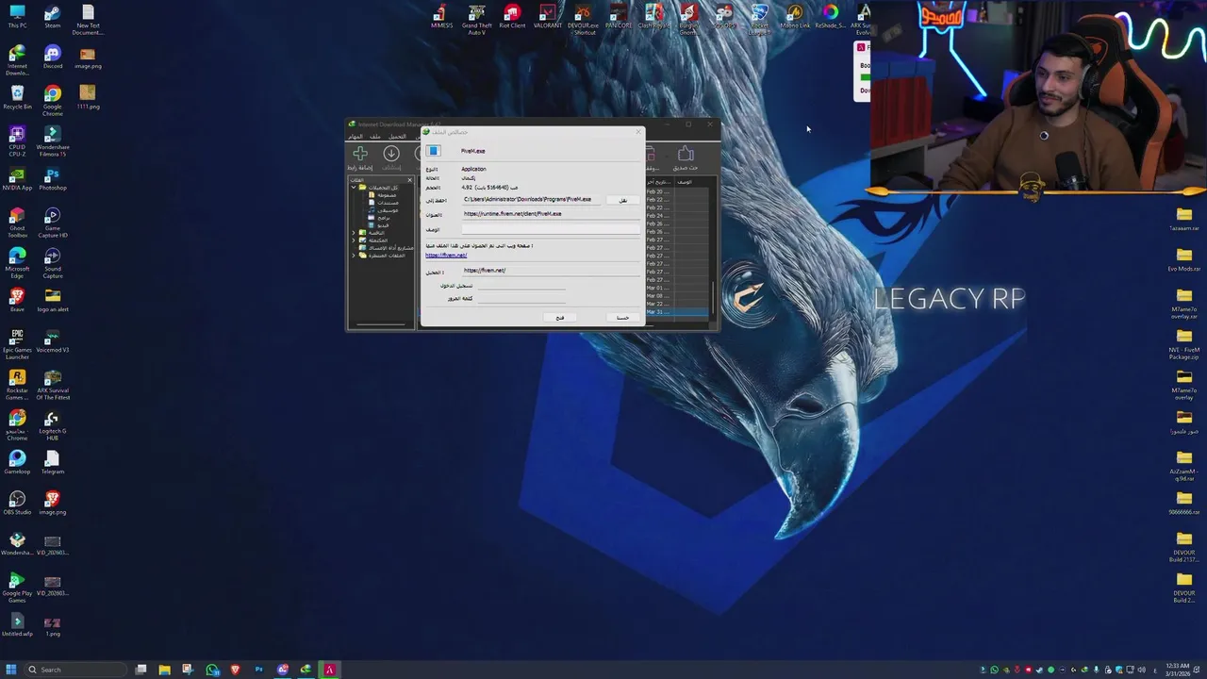Close the IDM categories side panel
This screenshot has width=1207, height=679.
point(409,179)
